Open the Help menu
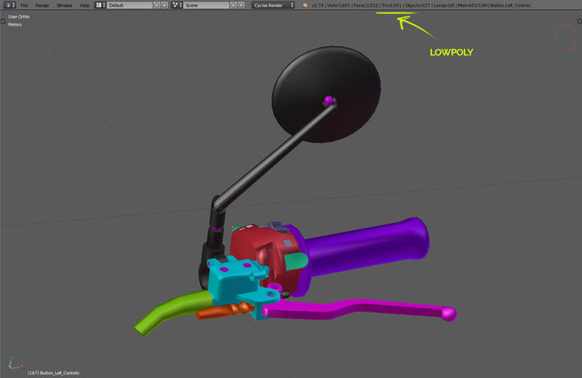582x378 pixels. click(x=84, y=5)
